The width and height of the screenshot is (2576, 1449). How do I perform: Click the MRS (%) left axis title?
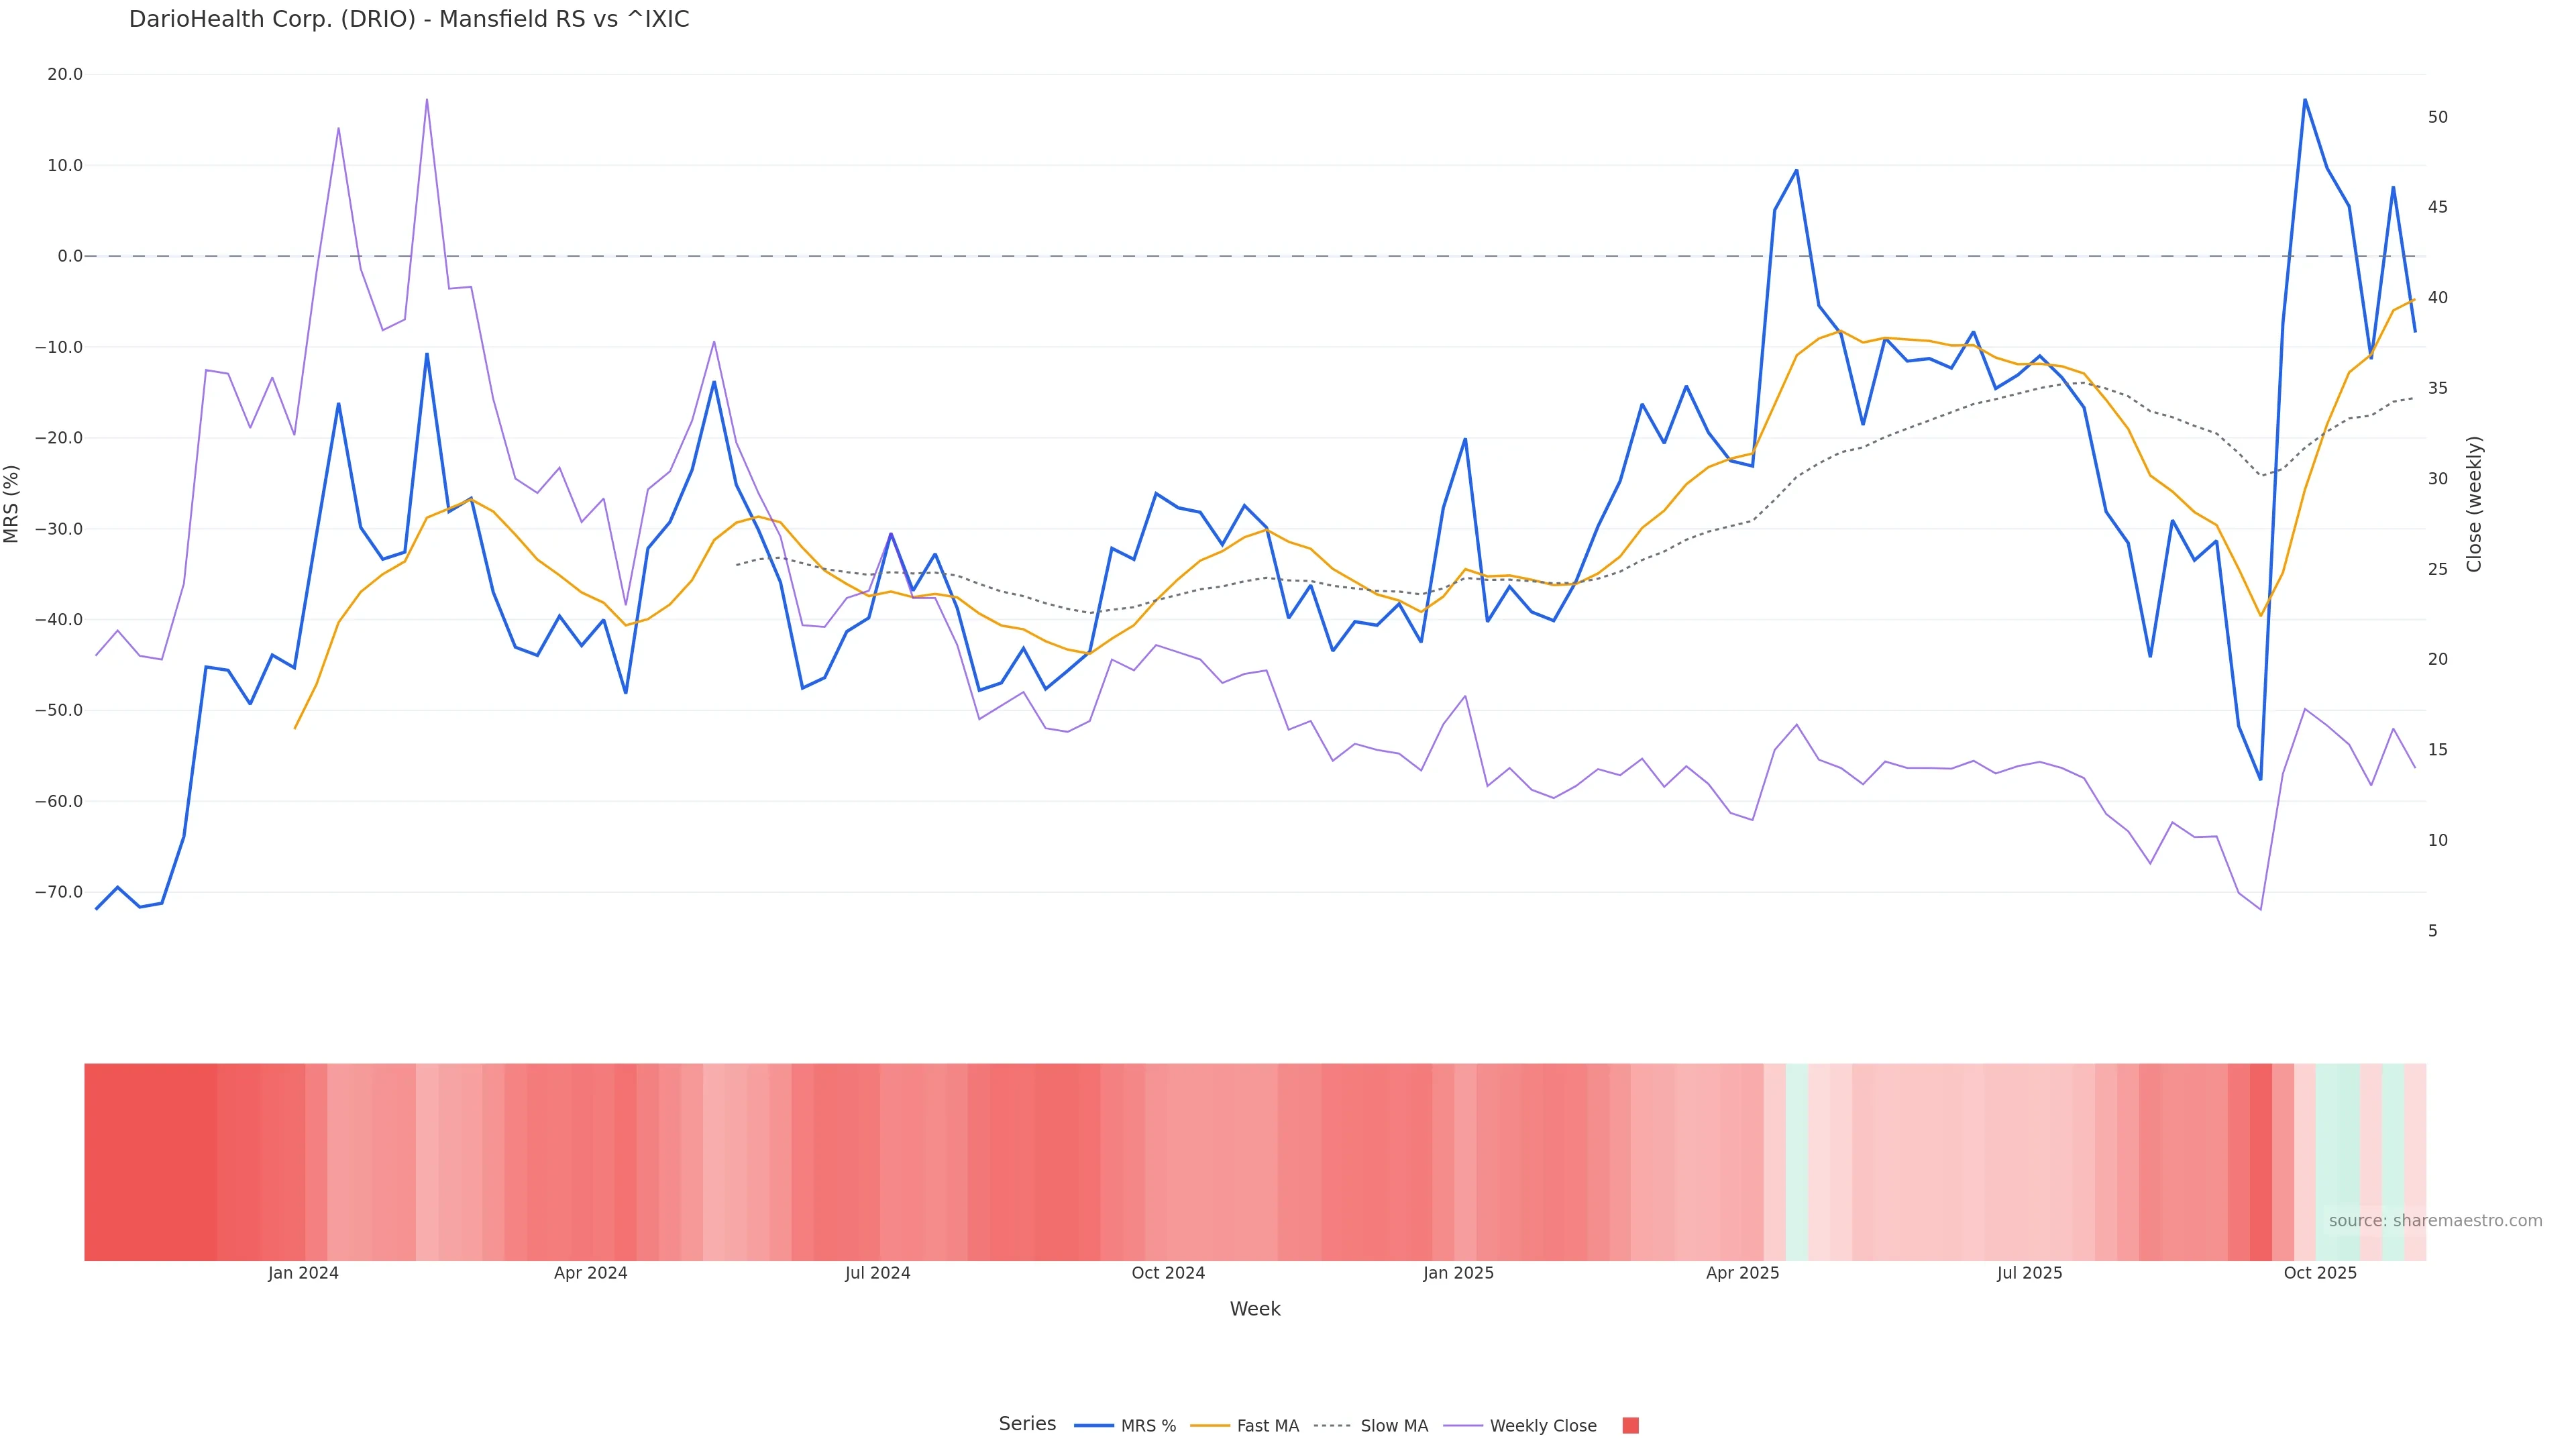click(x=12, y=504)
